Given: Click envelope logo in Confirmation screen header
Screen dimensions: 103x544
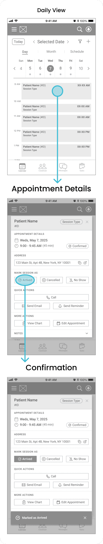Looking at the screenshot, I should [23, 388].
